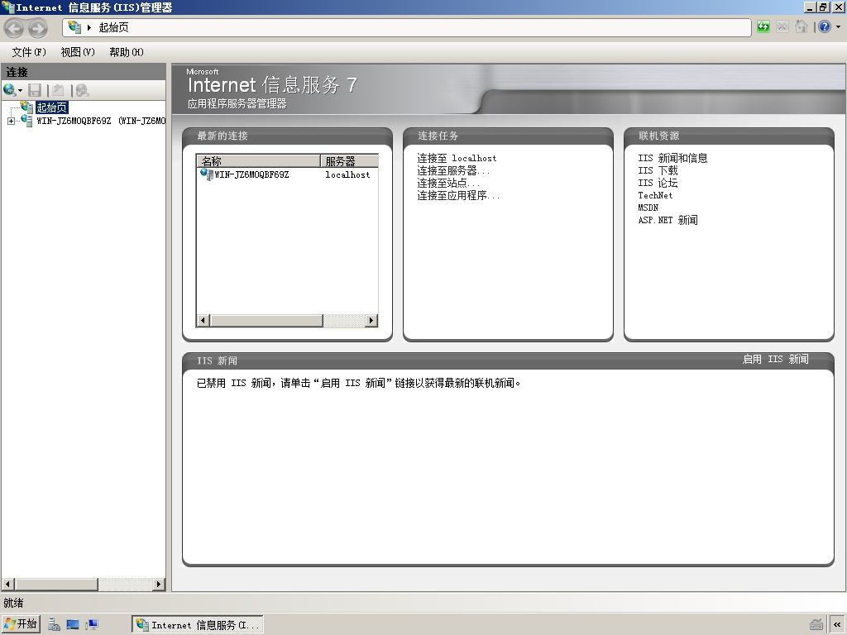Click the Delete Connection icon

pos(82,90)
